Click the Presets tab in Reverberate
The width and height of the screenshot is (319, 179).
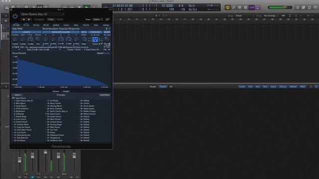click(66, 91)
